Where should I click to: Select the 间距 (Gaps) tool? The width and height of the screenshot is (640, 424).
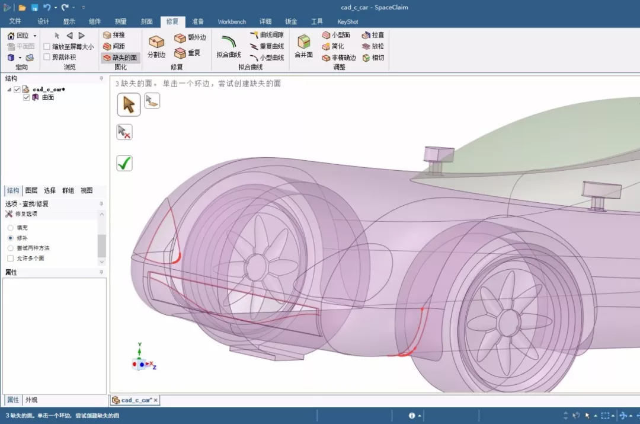114,46
